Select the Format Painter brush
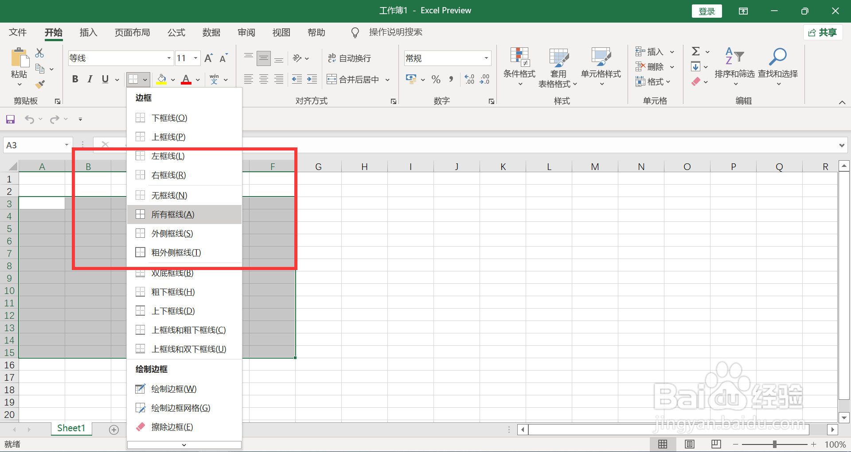Image resolution: width=851 pixels, height=452 pixels. pos(40,84)
